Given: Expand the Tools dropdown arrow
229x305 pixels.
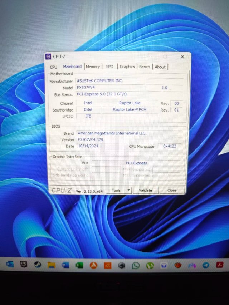Looking at the screenshot, I should pos(128,190).
